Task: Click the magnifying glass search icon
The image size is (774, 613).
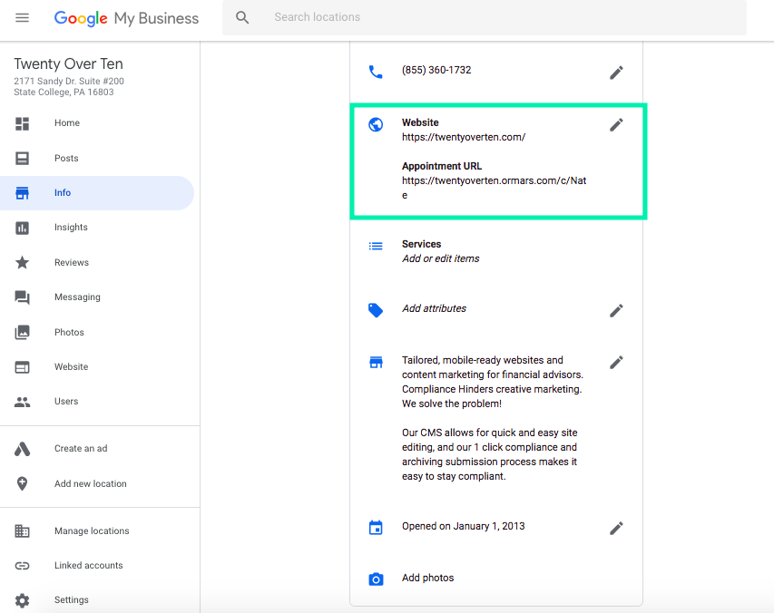Action: tap(242, 18)
